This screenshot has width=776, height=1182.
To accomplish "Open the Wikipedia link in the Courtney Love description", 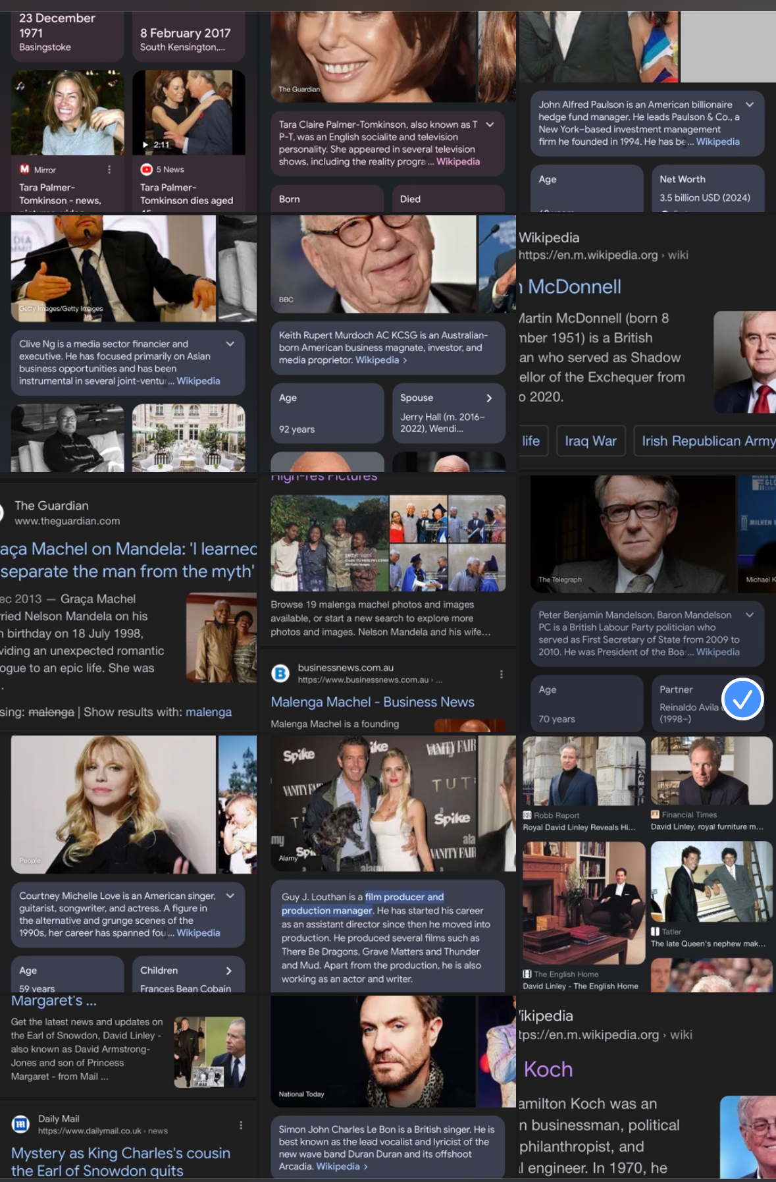I will pos(198,933).
